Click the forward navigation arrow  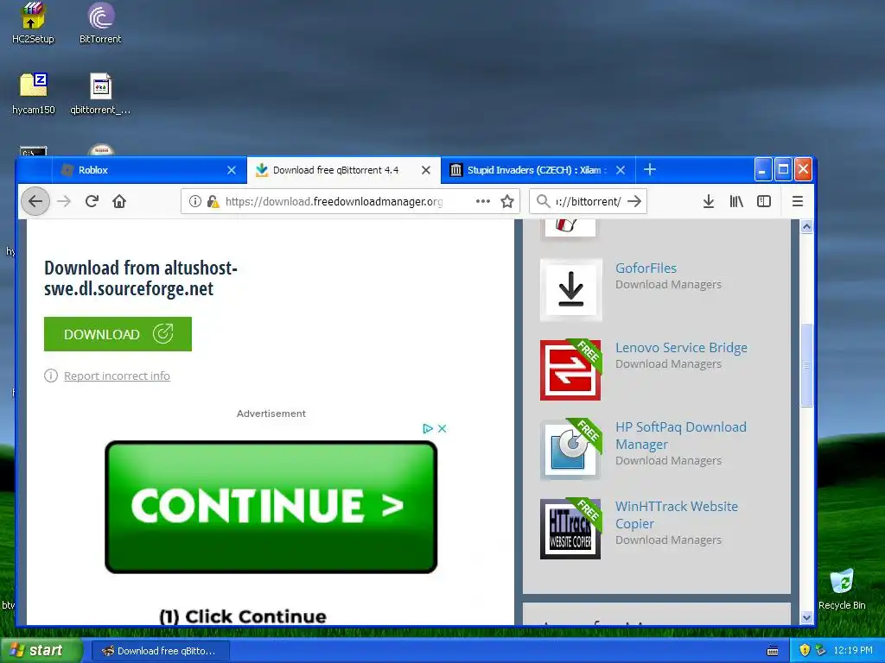64,201
